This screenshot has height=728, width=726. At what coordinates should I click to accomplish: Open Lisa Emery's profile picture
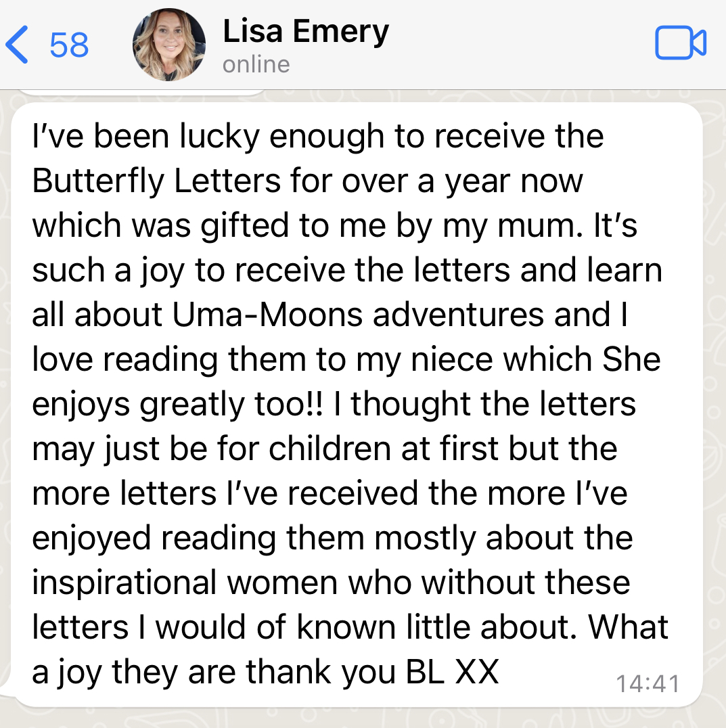point(168,45)
